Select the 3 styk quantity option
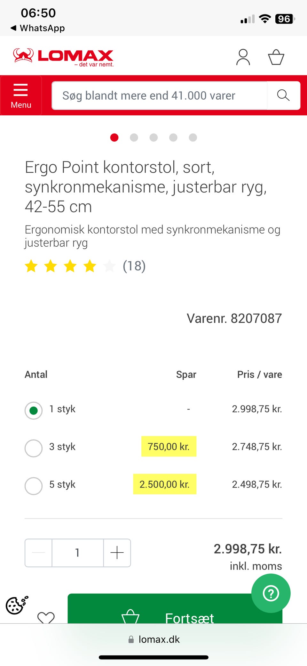This screenshot has width=307, height=666. pos(34,448)
